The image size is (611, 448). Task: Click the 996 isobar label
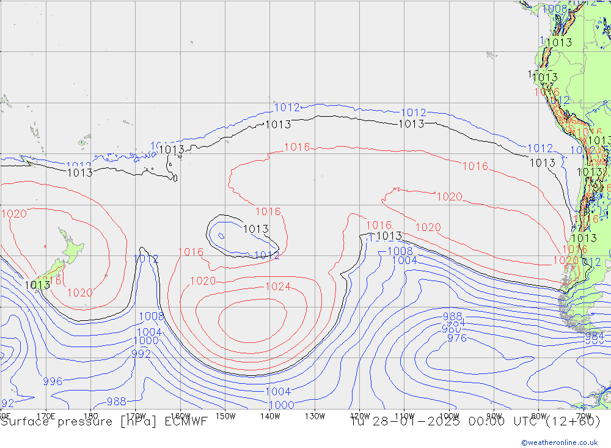[x=53, y=381]
